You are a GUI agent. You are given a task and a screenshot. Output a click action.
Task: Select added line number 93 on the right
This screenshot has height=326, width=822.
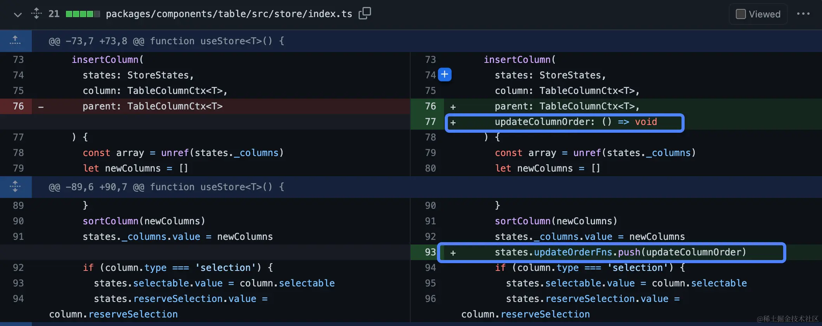point(430,252)
